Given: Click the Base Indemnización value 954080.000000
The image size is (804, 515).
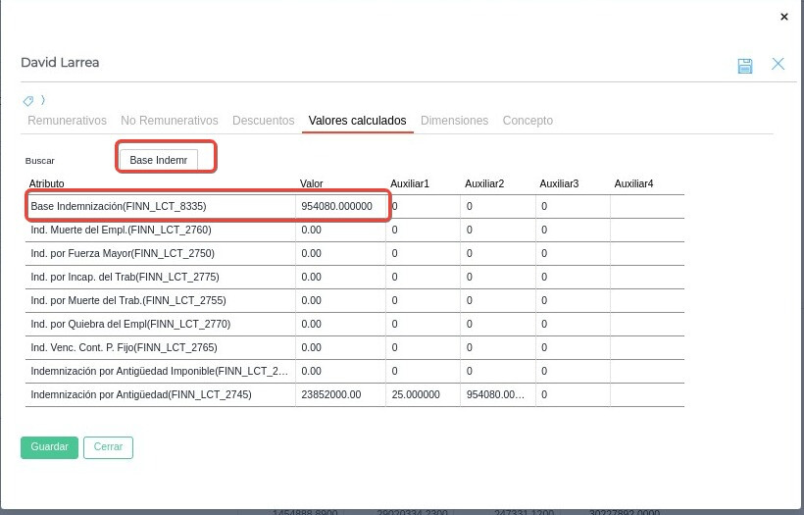Looking at the screenshot, I should coord(337,207).
